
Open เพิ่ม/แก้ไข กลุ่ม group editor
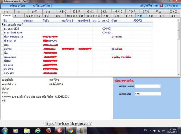[149, 6]
